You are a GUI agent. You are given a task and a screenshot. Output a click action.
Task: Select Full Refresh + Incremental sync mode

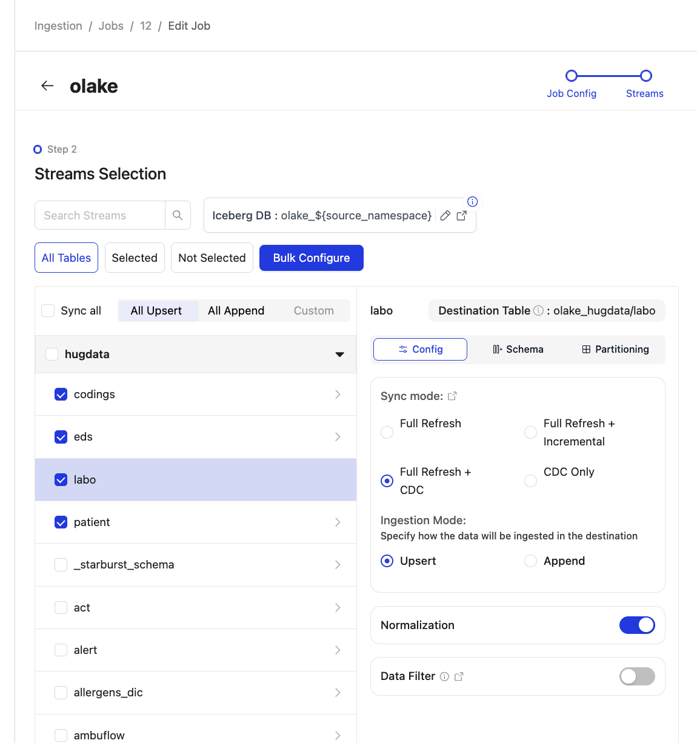(x=530, y=432)
